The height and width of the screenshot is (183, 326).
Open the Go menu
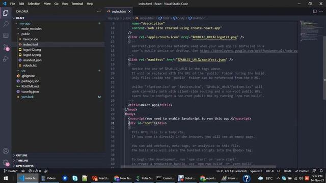tap(57, 4)
